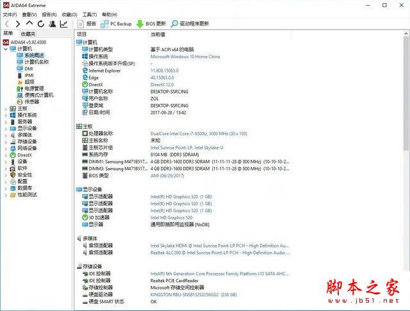
Task: Click the DirectX icon in left tree
Action: coord(13,155)
